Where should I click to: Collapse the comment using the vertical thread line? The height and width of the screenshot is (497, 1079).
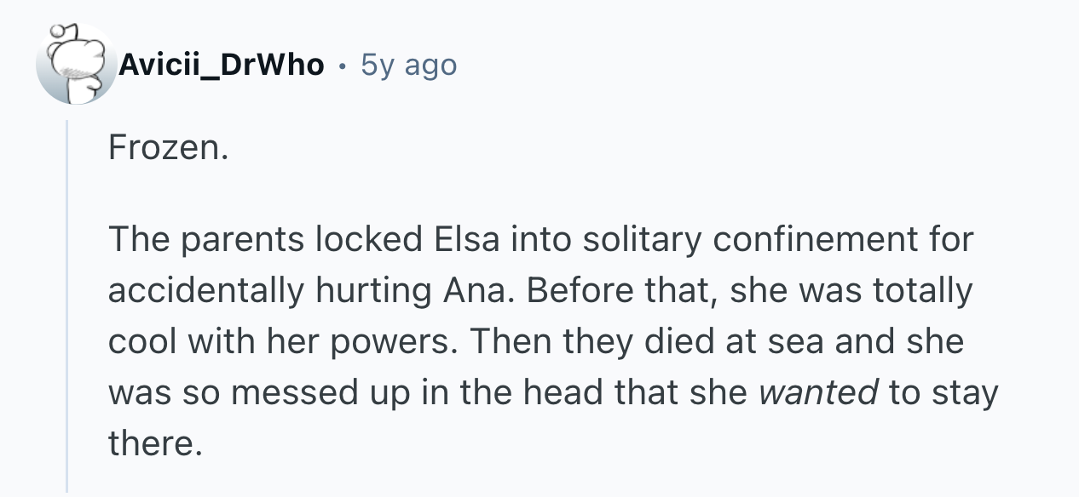pyautogui.click(x=66, y=306)
